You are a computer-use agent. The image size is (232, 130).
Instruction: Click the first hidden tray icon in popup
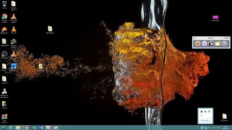[202, 112]
